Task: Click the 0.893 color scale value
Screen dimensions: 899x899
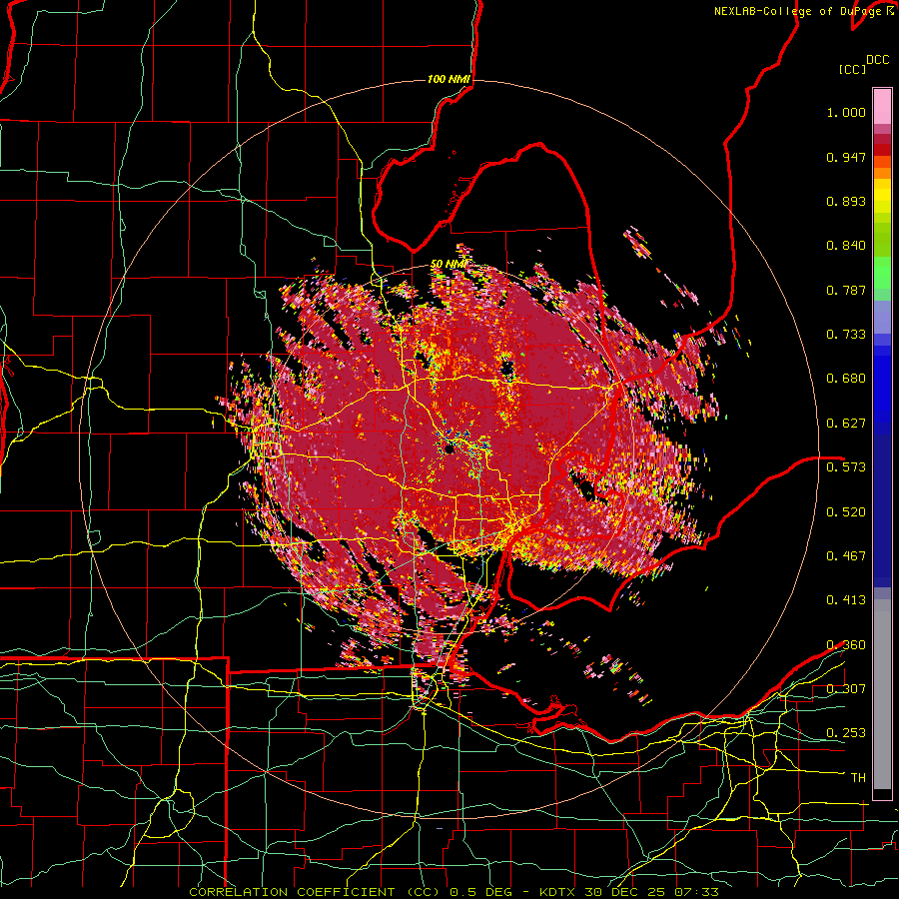Action: (846, 201)
